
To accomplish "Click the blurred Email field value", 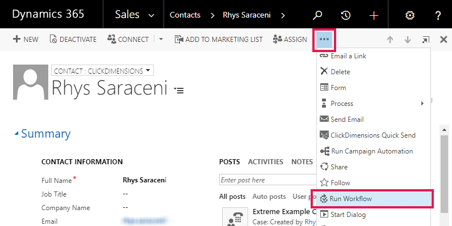I will coord(145,221).
